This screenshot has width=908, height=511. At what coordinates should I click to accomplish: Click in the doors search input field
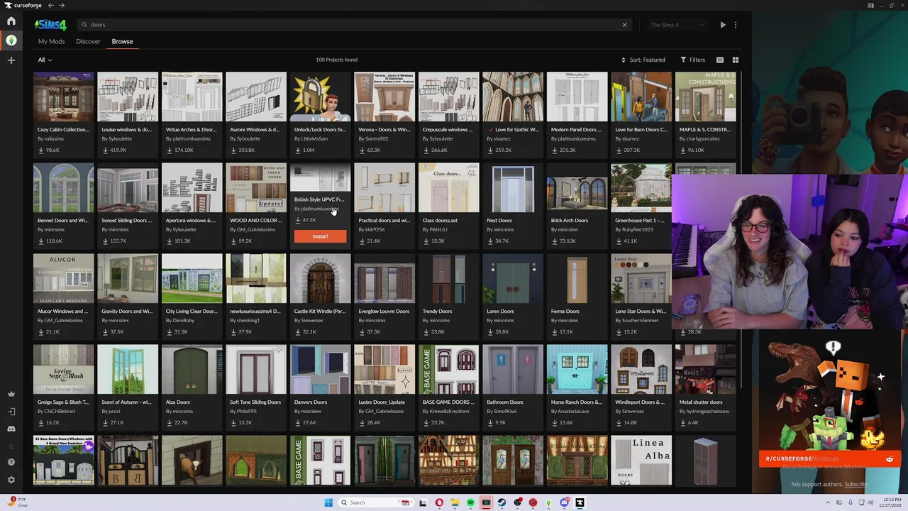coord(355,25)
